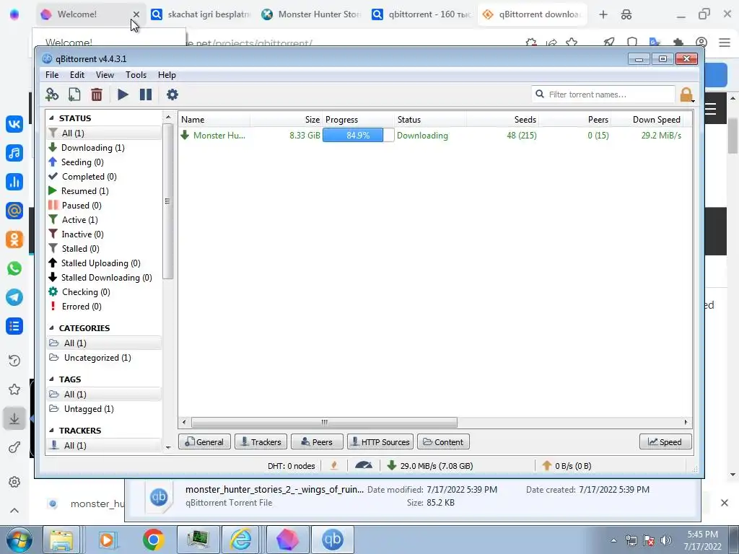Image resolution: width=739 pixels, height=554 pixels.
Task: Select the Monster Hu... torrent row
Action: [435, 135]
